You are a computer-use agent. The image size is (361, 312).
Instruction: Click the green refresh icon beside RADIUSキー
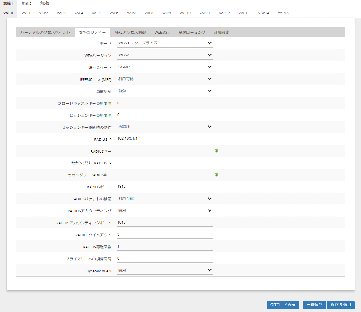[x=216, y=151]
